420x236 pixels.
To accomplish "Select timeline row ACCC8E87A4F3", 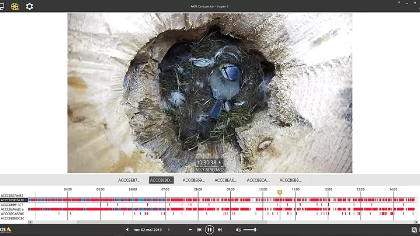I will (x=12, y=195).
